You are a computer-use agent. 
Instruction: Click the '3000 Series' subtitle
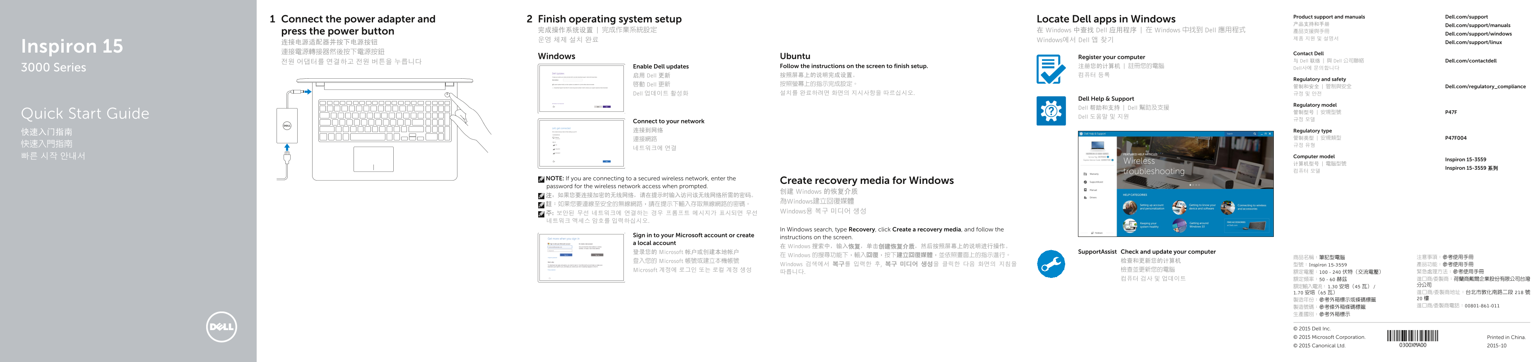(53, 68)
